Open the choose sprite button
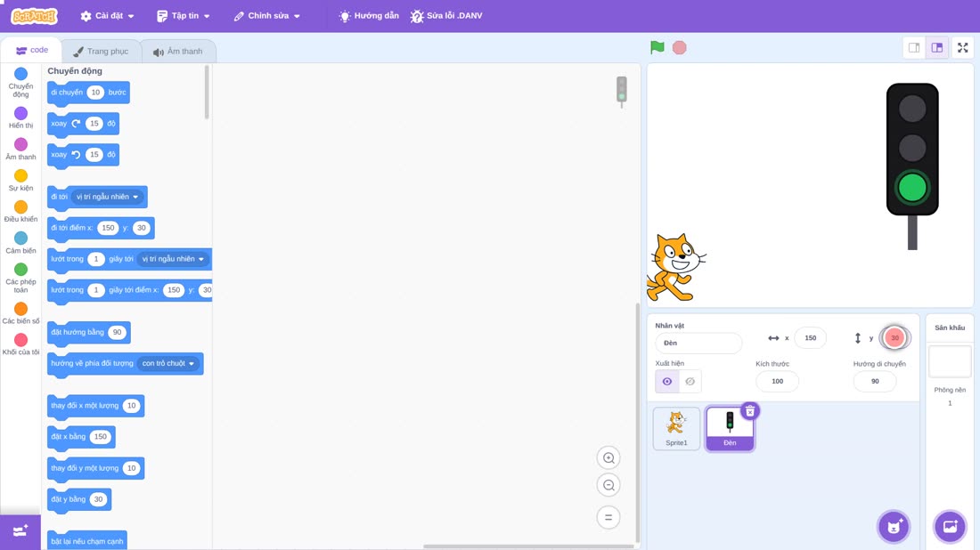The image size is (980, 550). pos(894,526)
